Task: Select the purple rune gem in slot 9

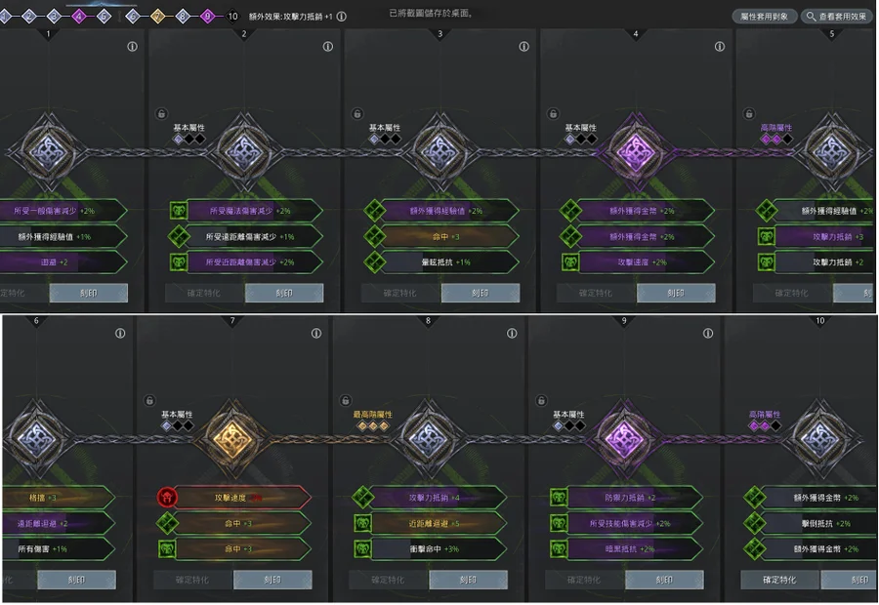Action: pos(623,438)
